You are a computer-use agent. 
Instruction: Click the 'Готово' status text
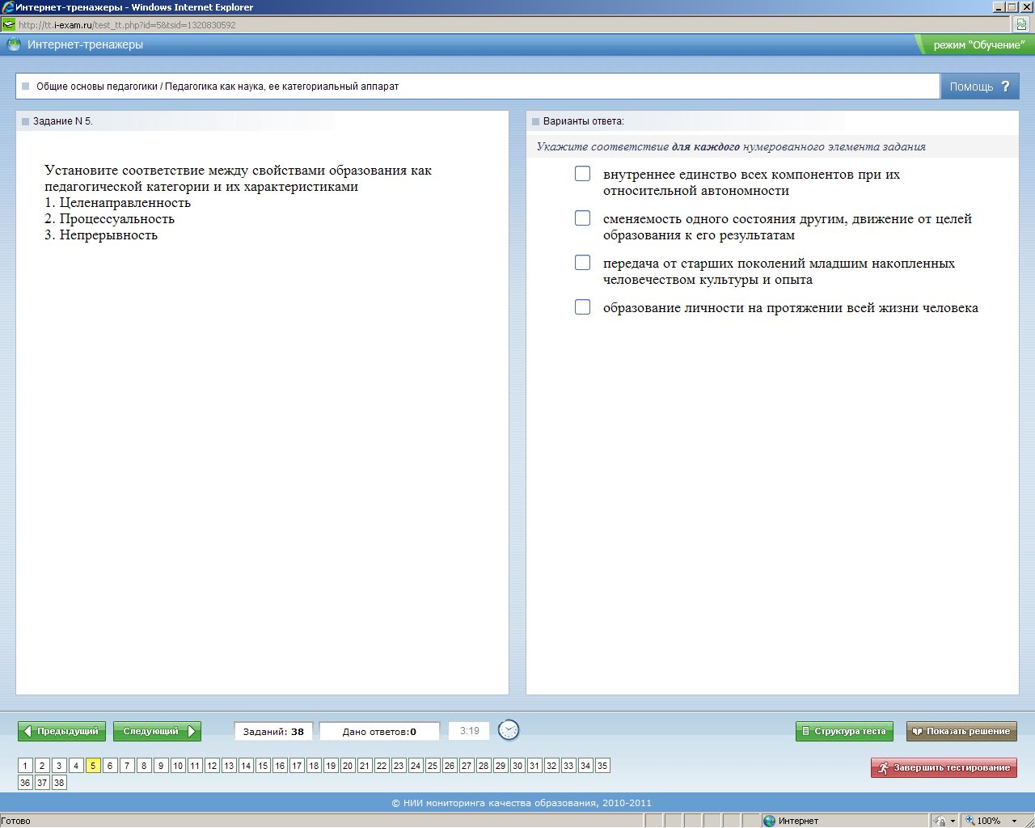[16, 821]
